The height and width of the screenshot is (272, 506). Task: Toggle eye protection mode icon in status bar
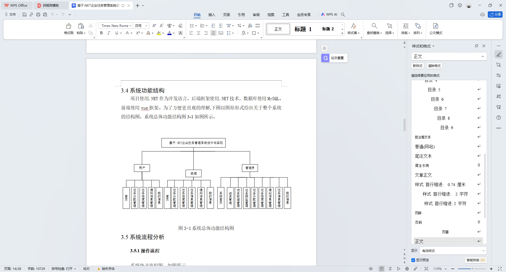point(371,269)
